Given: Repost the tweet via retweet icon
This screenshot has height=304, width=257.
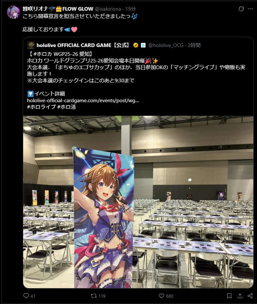Looking at the screenshot, I should (94, 296).
